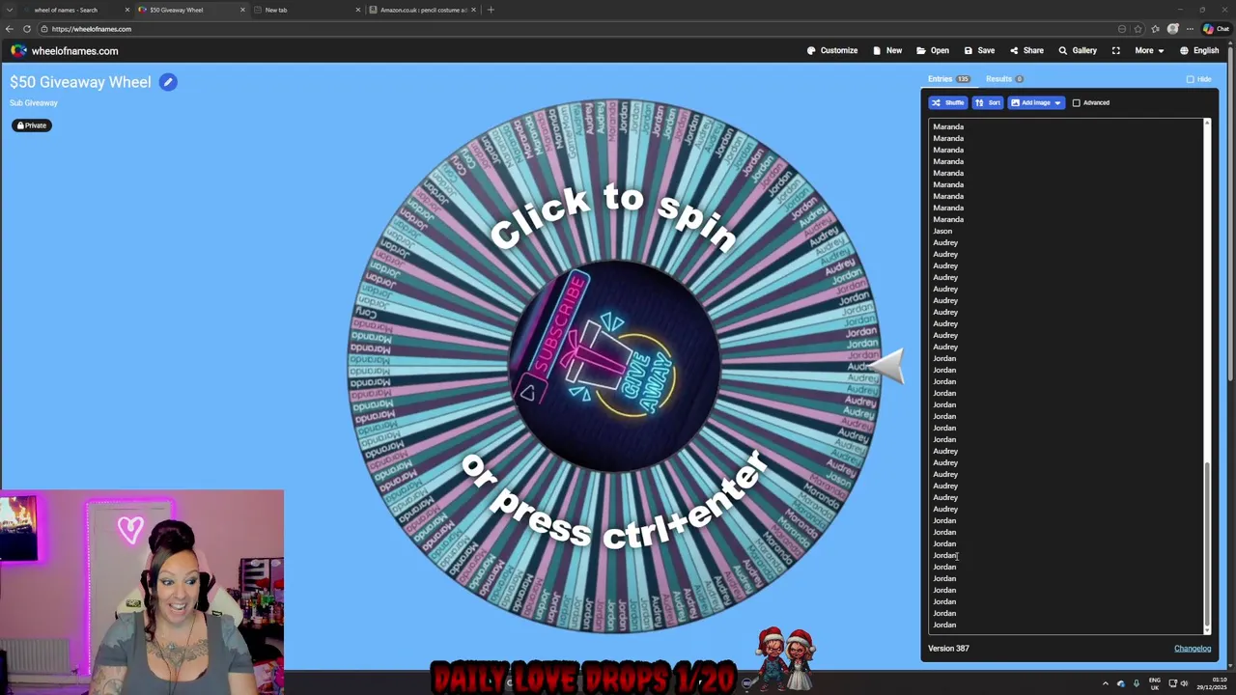Click the 'Sub Giveaway' subtitle text

pos(34,102)
